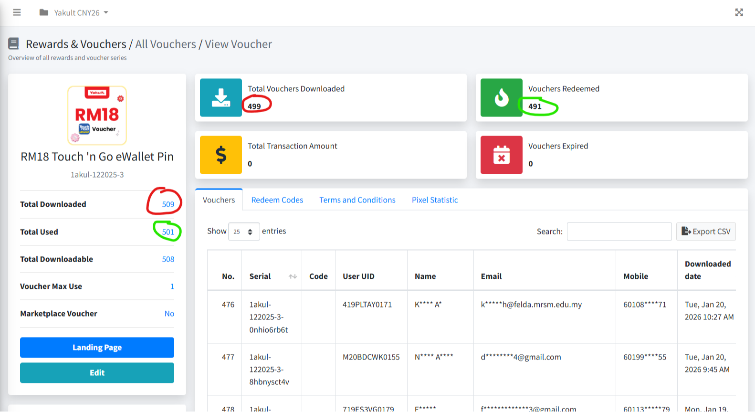Sort table by the Serial sort arrows
755x412 pixels.
point(293,276)
